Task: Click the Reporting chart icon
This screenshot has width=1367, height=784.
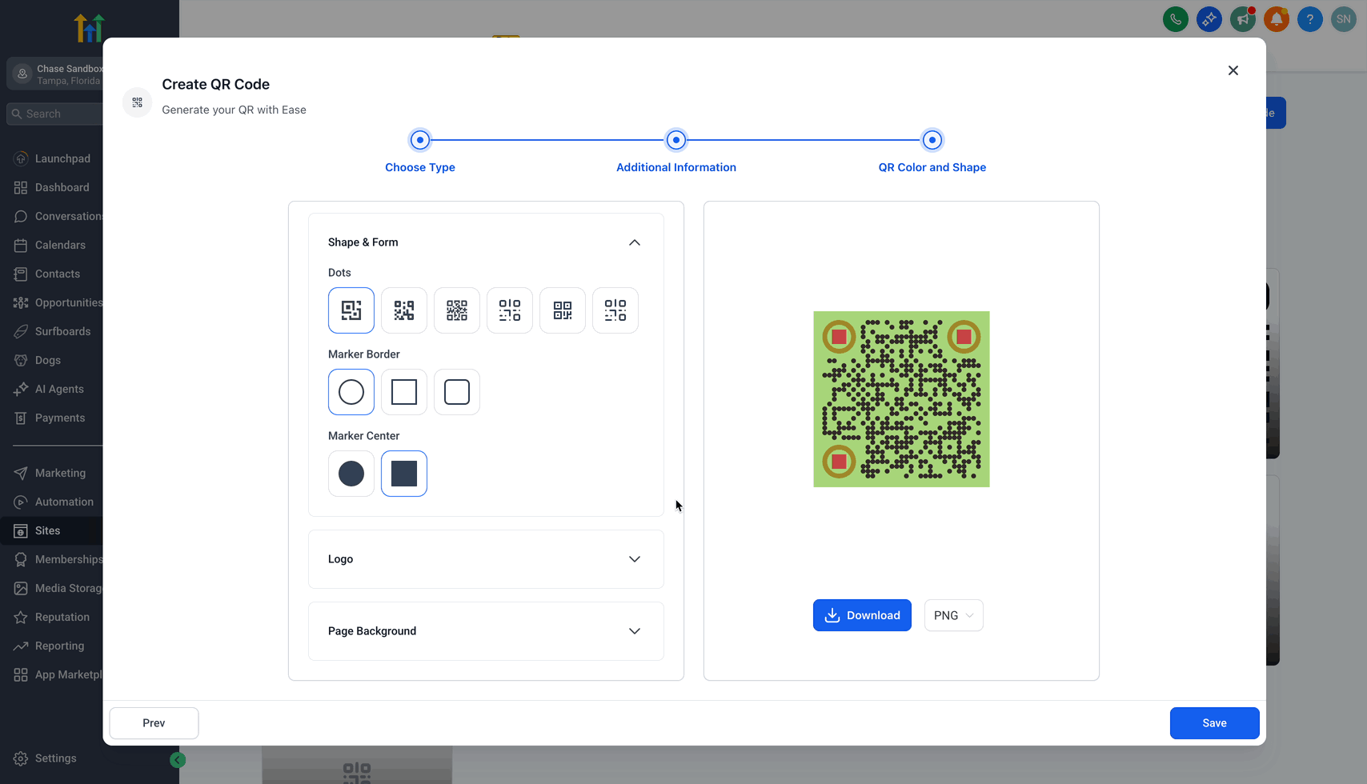Action: click(x=21, y=646)
